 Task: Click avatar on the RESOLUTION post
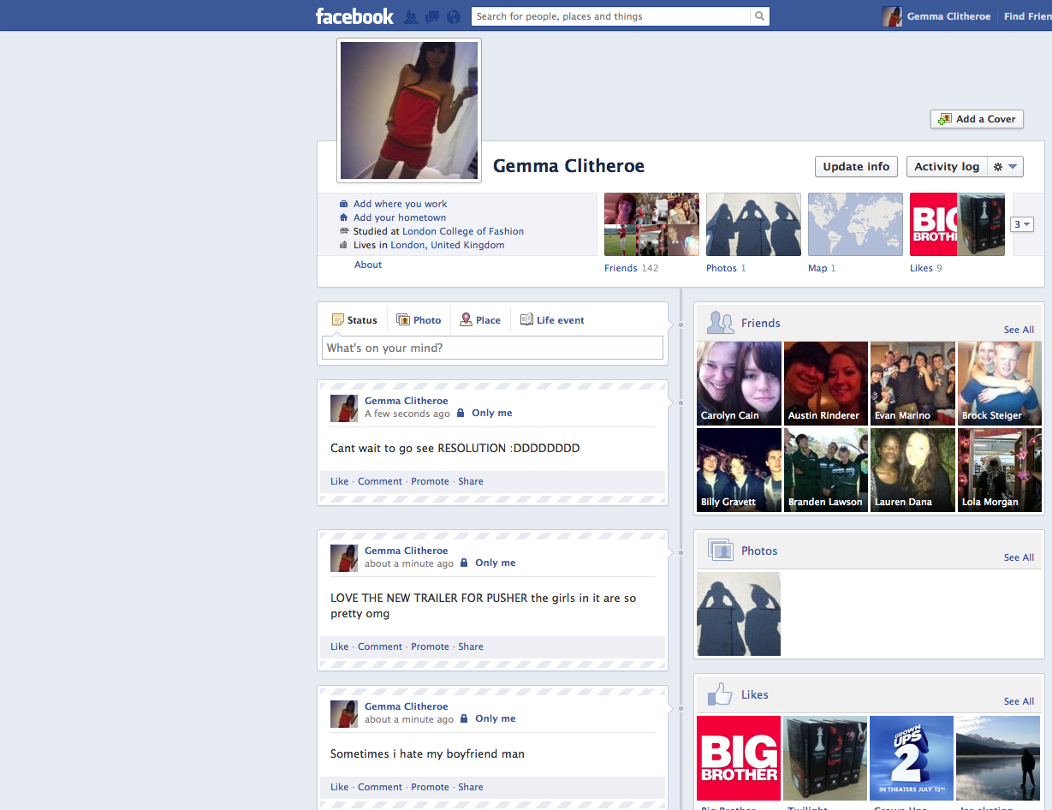click(x=344, y=408)
